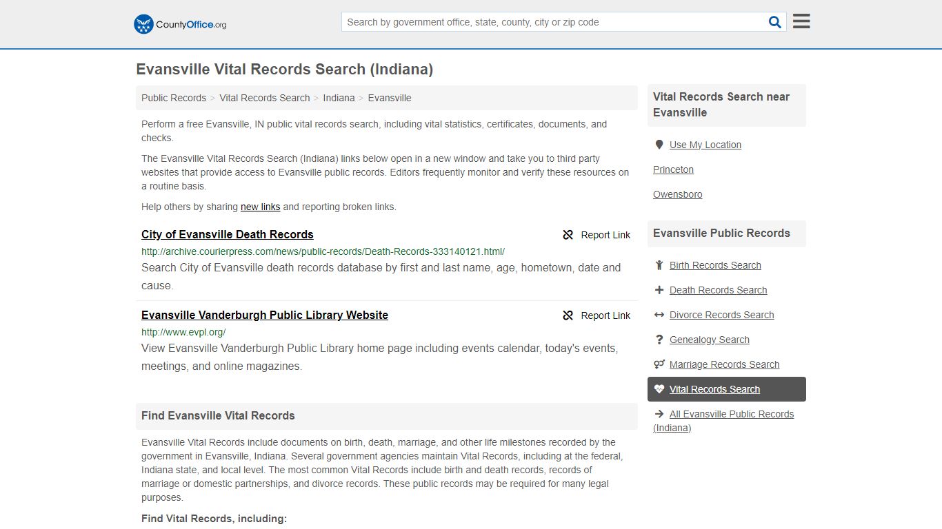
Task: Click the Death Records cross icon
Action: [x=659, y=290]
